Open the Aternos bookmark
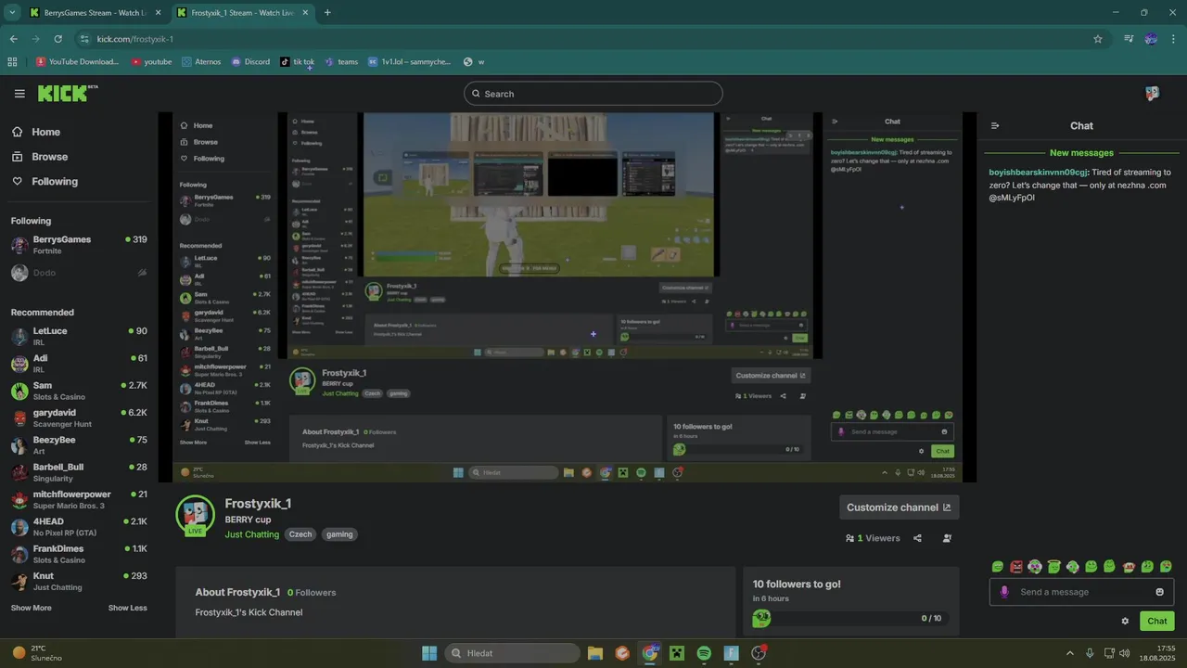The width and height of the screenshot is (1187, 668). point(201,62)
